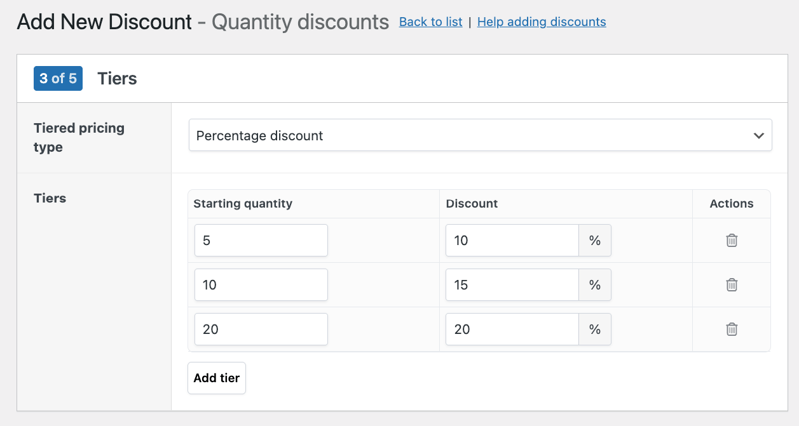Expand the tiered pricing type options
799x426 pixels.
click(480, 135)
